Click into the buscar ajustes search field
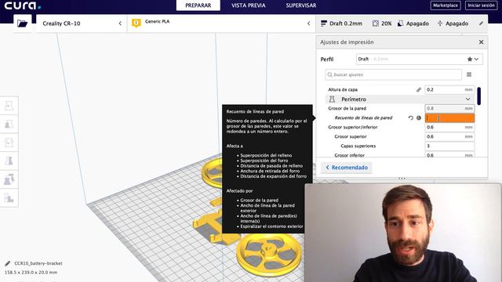Image resolution: width=502 pixels, height=282 pixels. 393,75
